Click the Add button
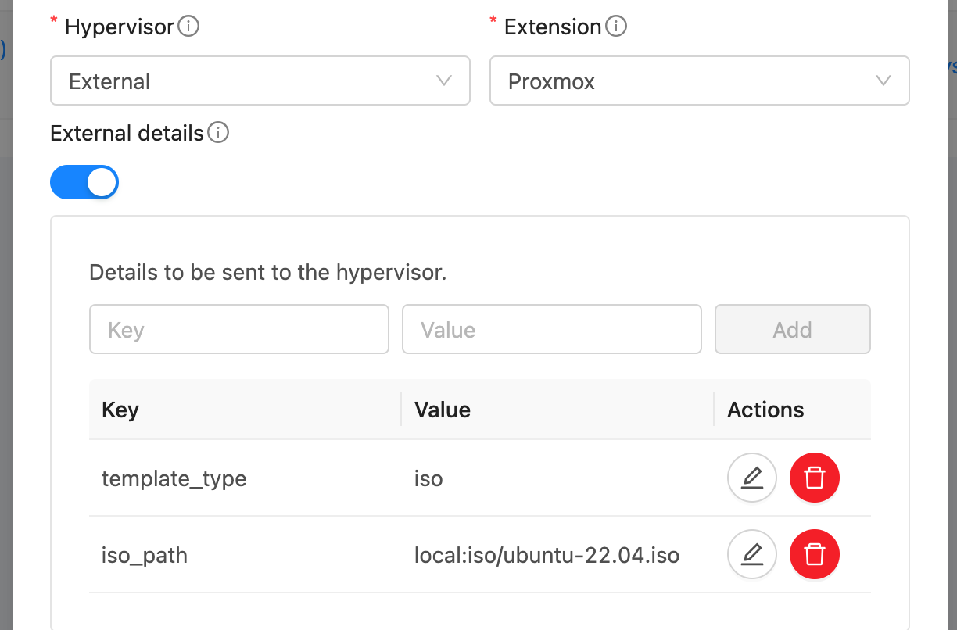Viewport: 957px width, 630px height. coord(792,329)
